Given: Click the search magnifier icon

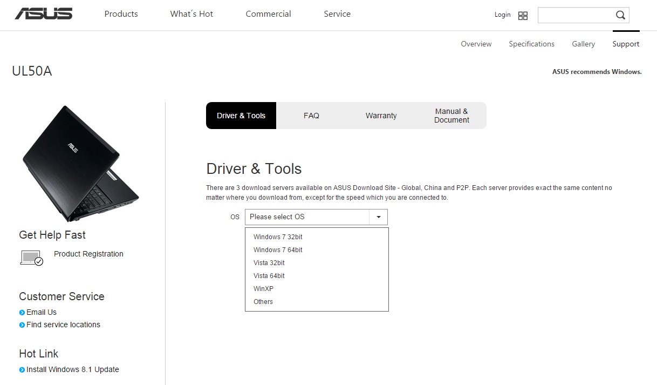Looking at the screenshot, I should [620, 15].
